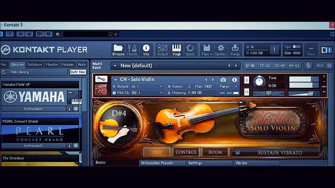
Task: Click the Kontakt Player logo
Action: click(x=44, y=50)
